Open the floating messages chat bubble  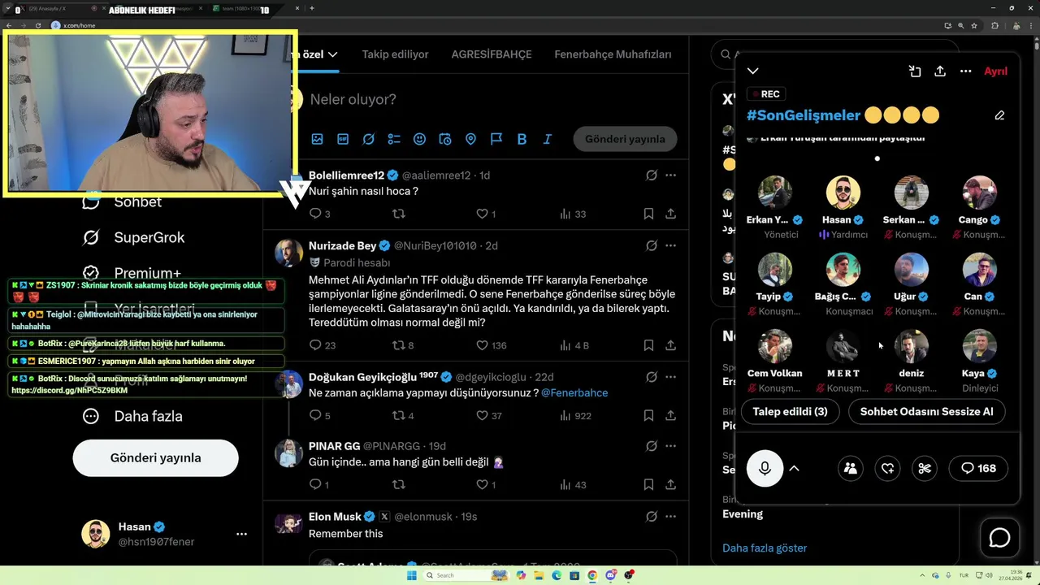999,538
